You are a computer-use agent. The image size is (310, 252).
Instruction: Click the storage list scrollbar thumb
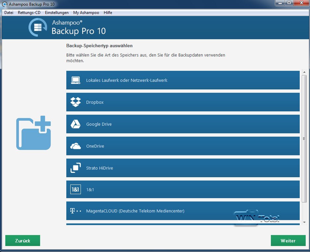pos(304,139)
